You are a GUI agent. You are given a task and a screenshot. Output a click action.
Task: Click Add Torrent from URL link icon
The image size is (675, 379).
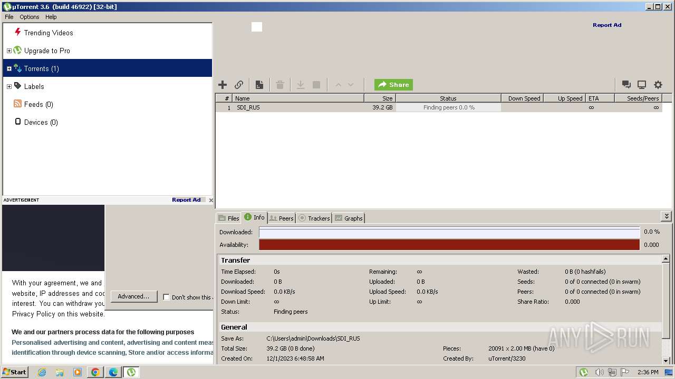click(x=239, y=85)
